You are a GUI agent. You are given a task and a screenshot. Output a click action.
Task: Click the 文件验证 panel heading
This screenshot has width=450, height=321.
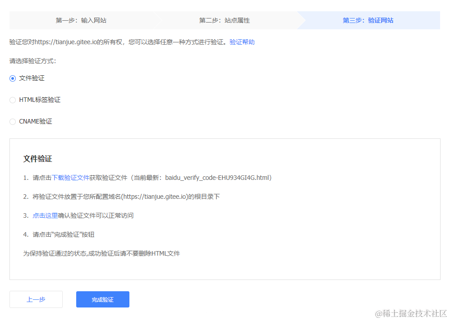tap(37, 159)
